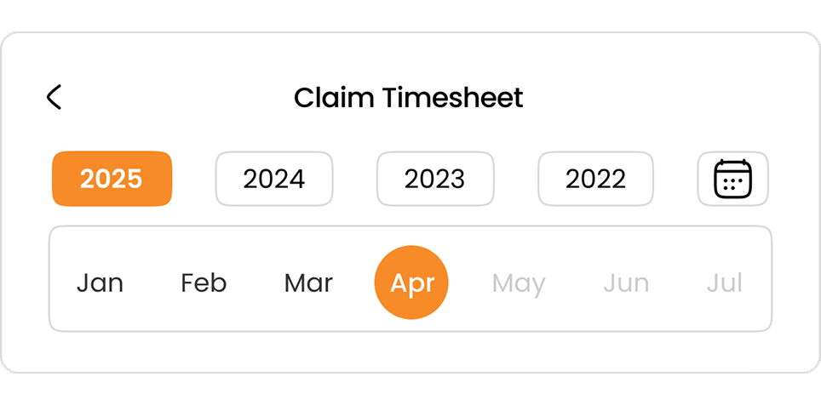Switch to year 2024
The height and width of the screenshot is (405, 821).
274,179
